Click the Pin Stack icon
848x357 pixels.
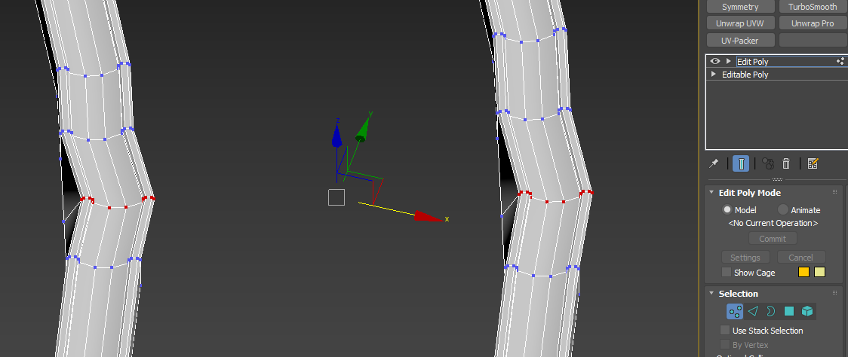click(x=714, y=163)
